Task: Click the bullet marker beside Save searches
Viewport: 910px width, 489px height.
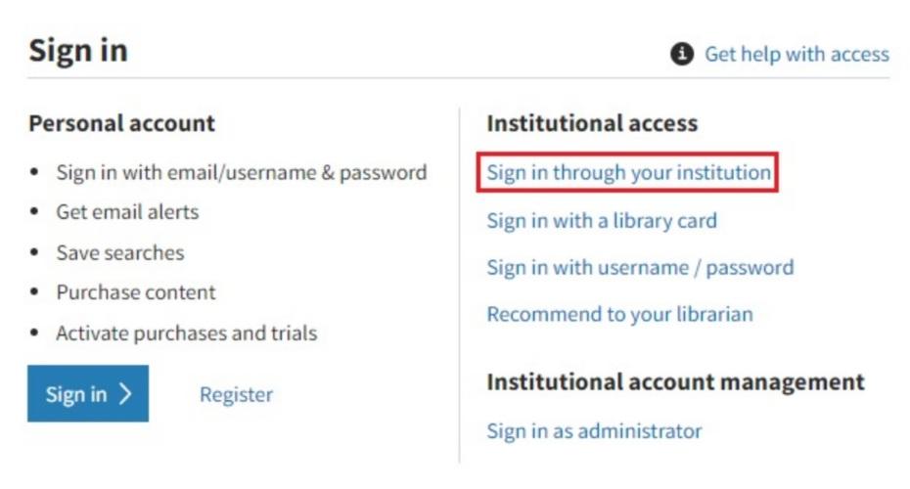Action: (34, 252)
